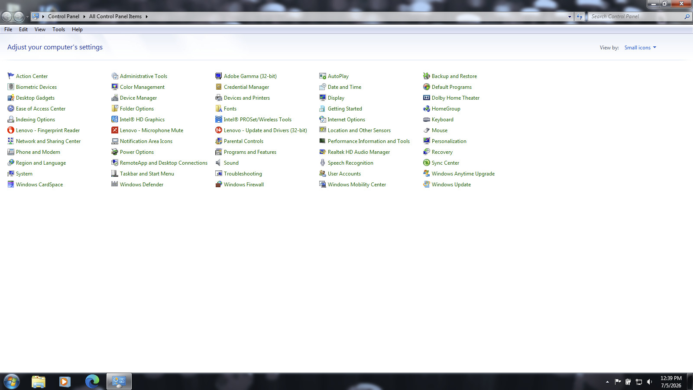693x390 pixels.
Task: Click the Realtek HD Audio Manager icon
Action: tap(323, 152)
